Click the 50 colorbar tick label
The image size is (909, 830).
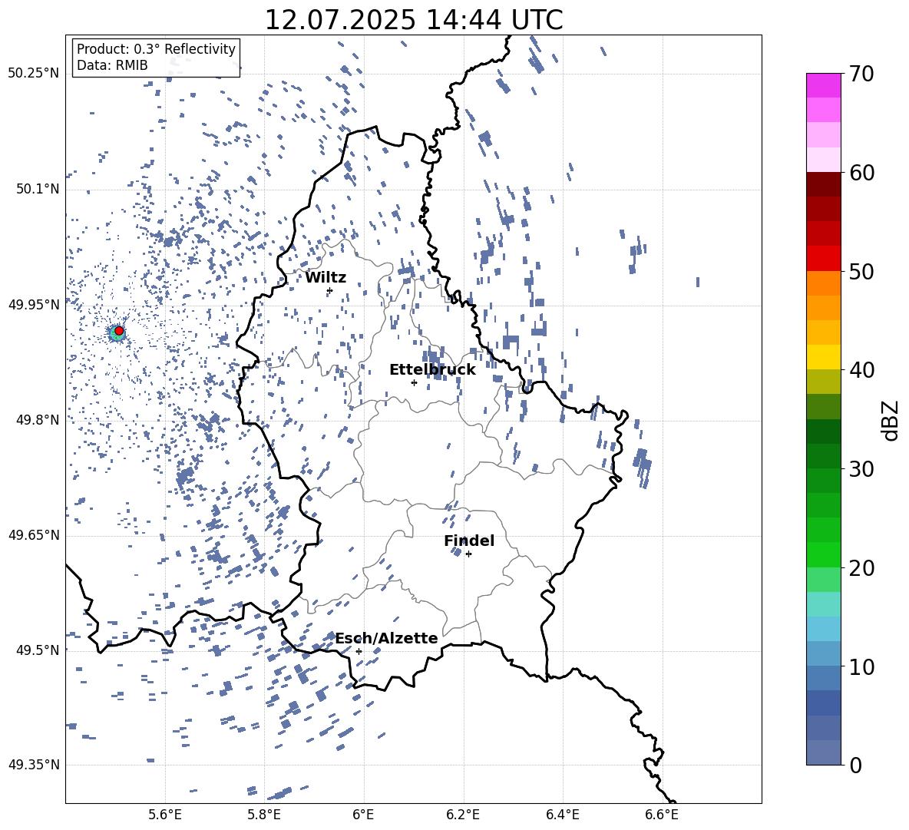[x=861, y=271]
